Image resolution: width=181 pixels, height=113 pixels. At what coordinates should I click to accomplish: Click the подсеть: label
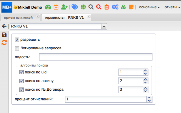(x=22, y=57)
